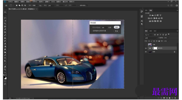Hide the Background layer eye
Viewport: 182px width, 100px height.
146,52
